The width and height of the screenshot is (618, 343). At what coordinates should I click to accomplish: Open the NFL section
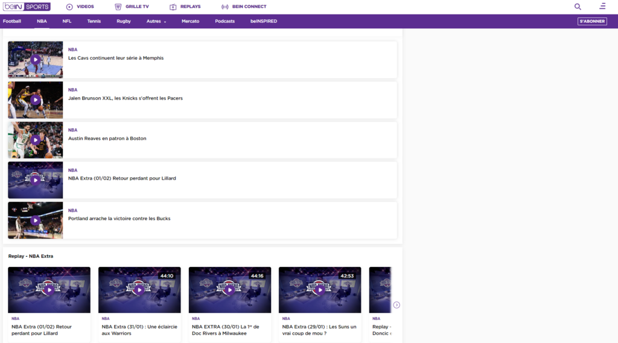click(67, 21)
